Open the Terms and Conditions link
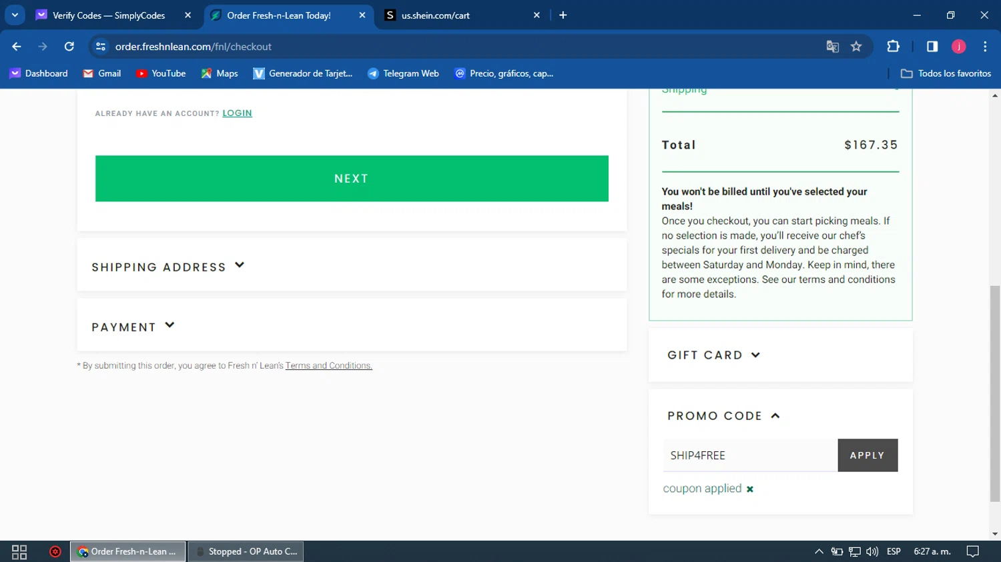 329,366
